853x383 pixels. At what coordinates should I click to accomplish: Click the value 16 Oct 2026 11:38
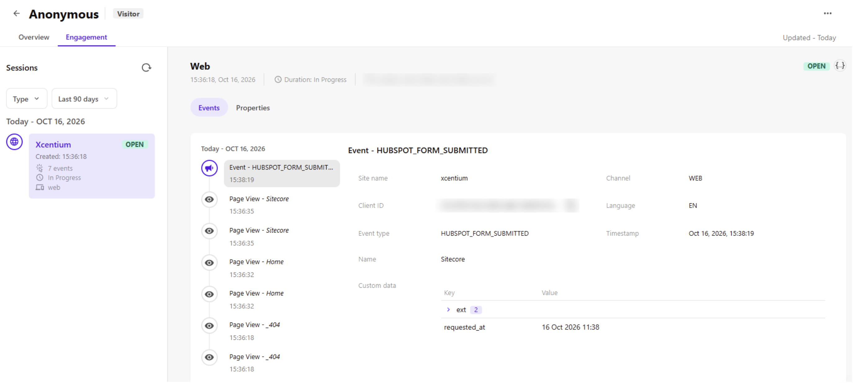tap(571, 327)
